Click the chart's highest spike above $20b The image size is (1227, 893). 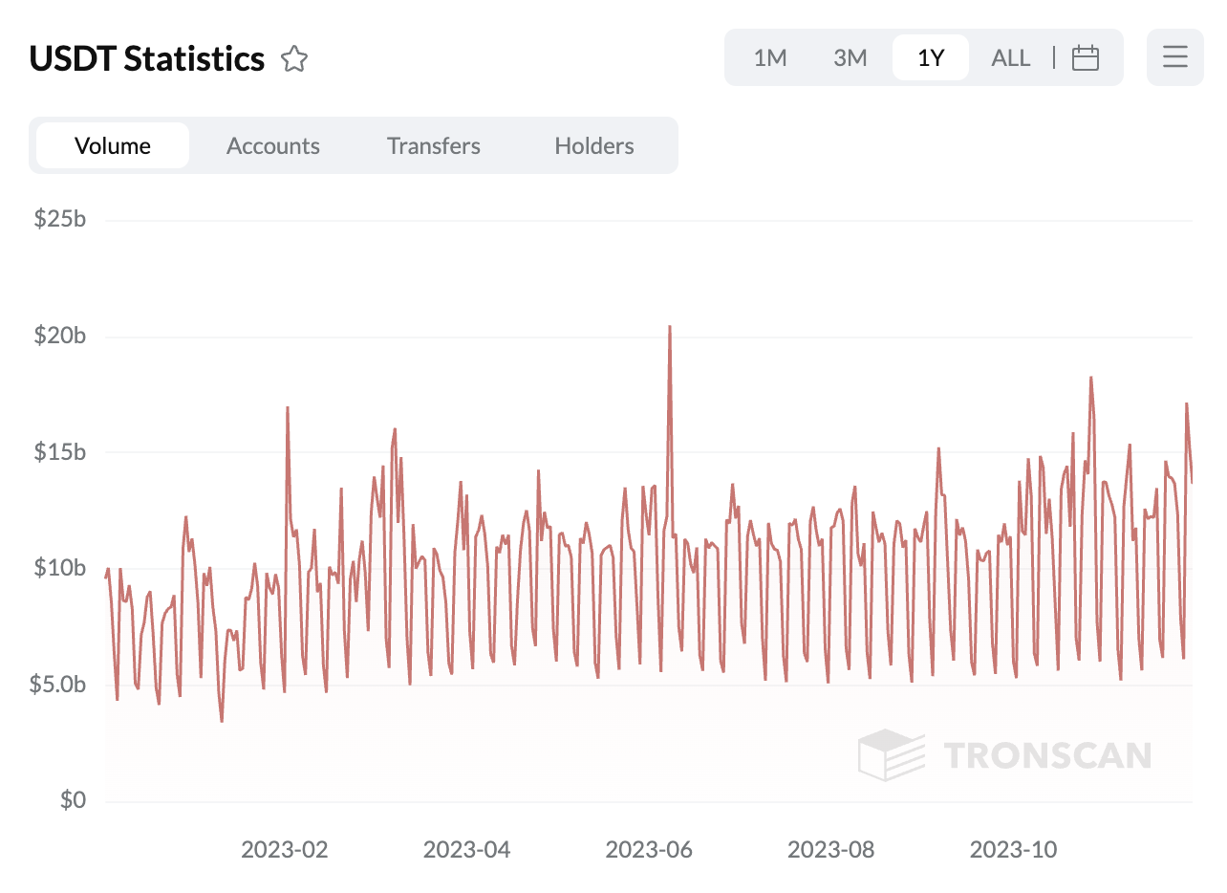[x=669, y=328]
